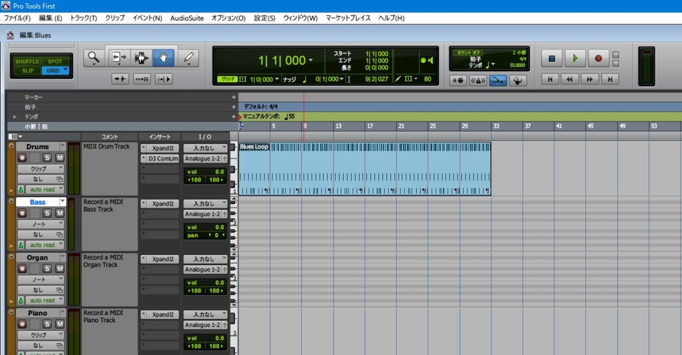682x355 pixels.
Task: Solo the Drums track
Action: tap(47, 157)
